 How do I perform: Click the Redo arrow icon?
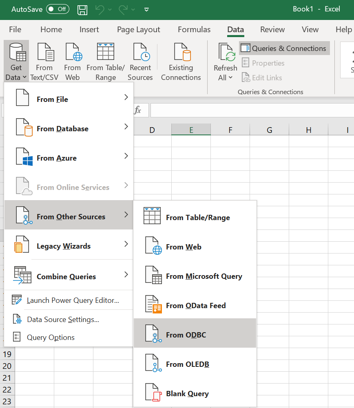tap(123, 10)
